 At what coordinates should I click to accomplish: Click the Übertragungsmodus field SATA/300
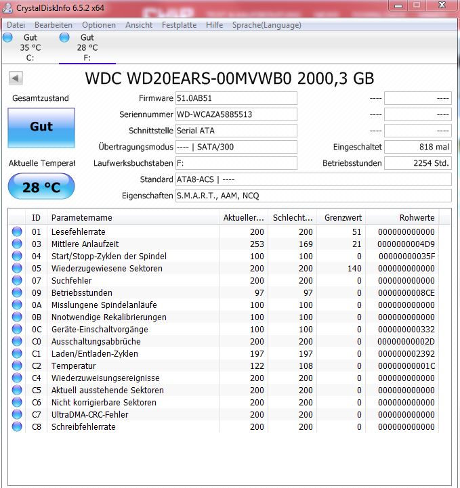pyautogui.click(x=236, y=147)
